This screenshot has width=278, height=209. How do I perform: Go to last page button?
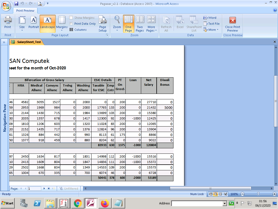[49, 189]
